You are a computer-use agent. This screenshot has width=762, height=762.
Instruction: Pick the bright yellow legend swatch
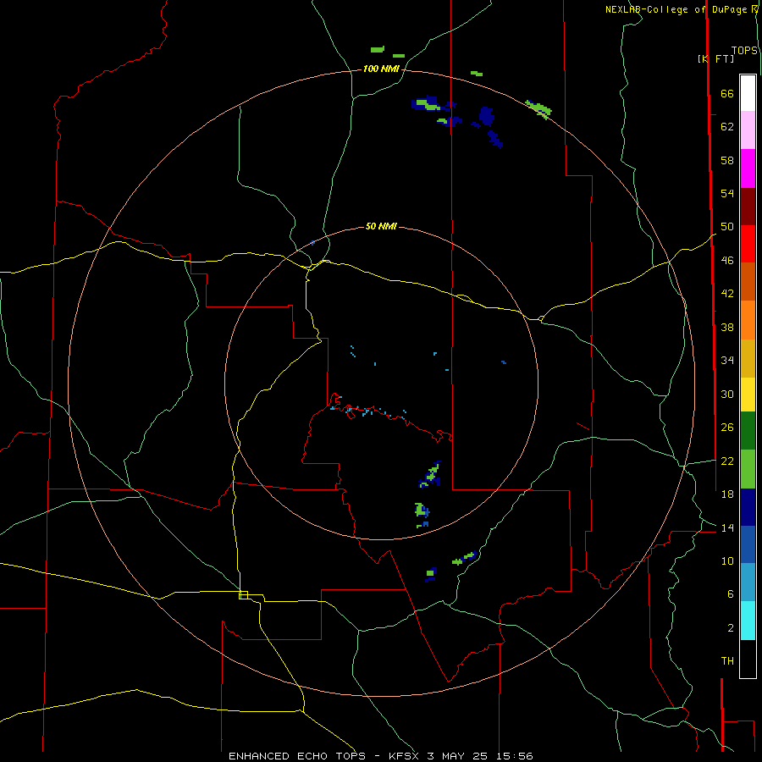coord(748,395)
